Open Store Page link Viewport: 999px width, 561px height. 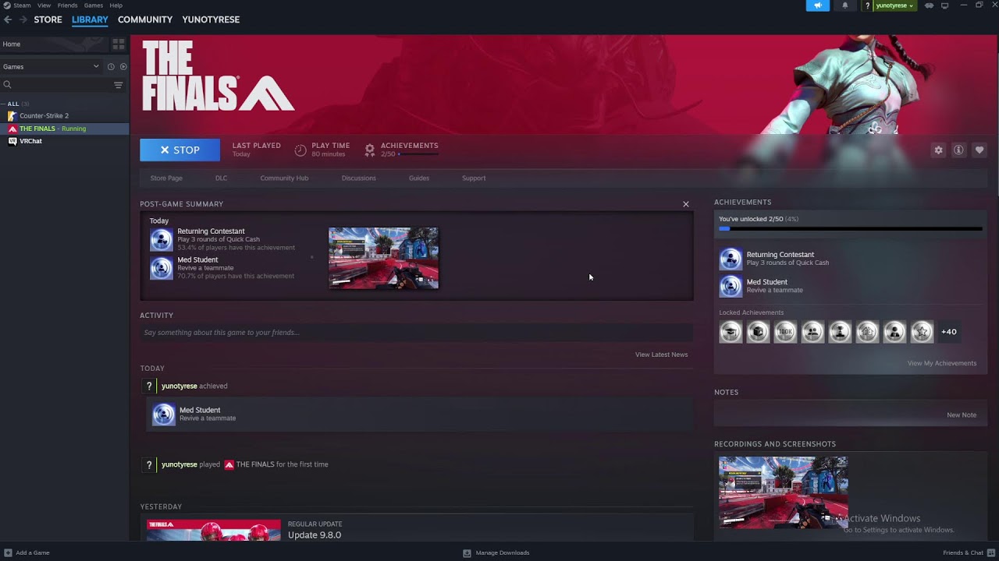[166, 178]
